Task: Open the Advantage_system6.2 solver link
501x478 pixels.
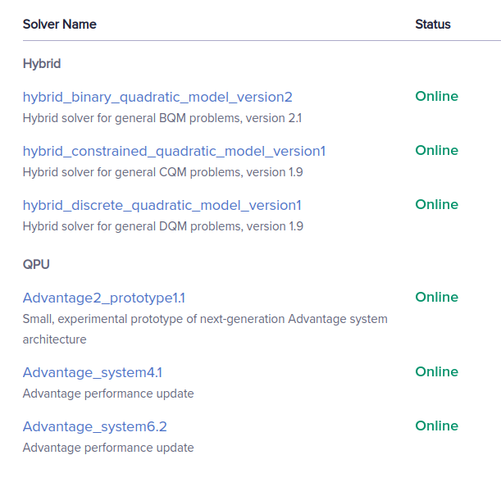Action: pos(95,426)
